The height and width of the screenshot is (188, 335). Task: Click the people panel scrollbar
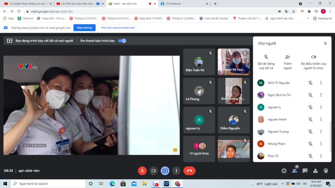coord(330,136)
